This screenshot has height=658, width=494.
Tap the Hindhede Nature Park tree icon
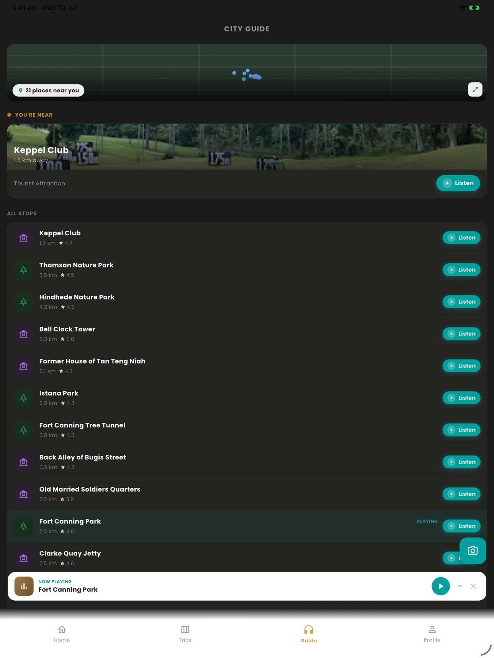(x=24, y=302)
